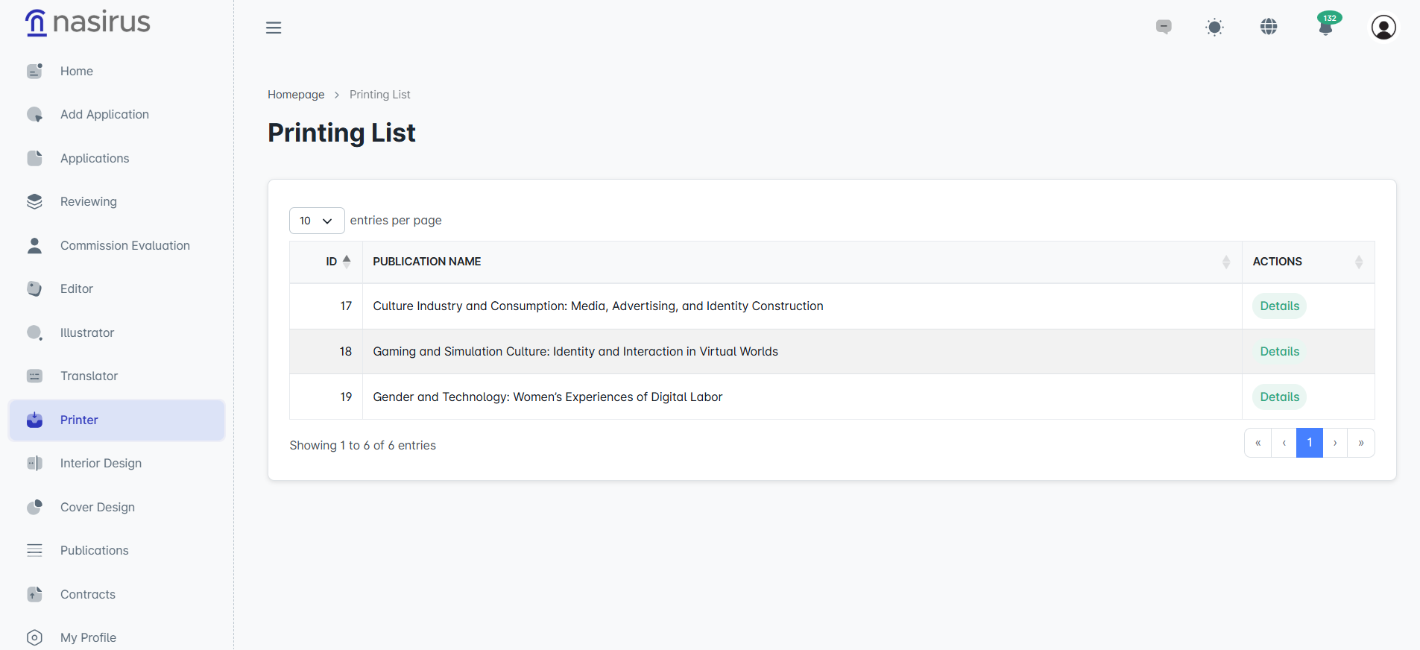Go to the Homepage breadcrumb link

click(296, 95)
